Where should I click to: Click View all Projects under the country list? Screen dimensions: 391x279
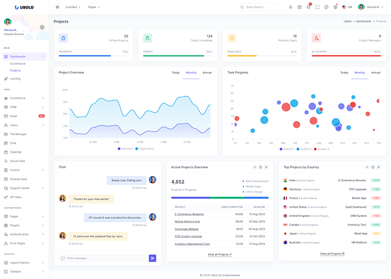(332, 253)
